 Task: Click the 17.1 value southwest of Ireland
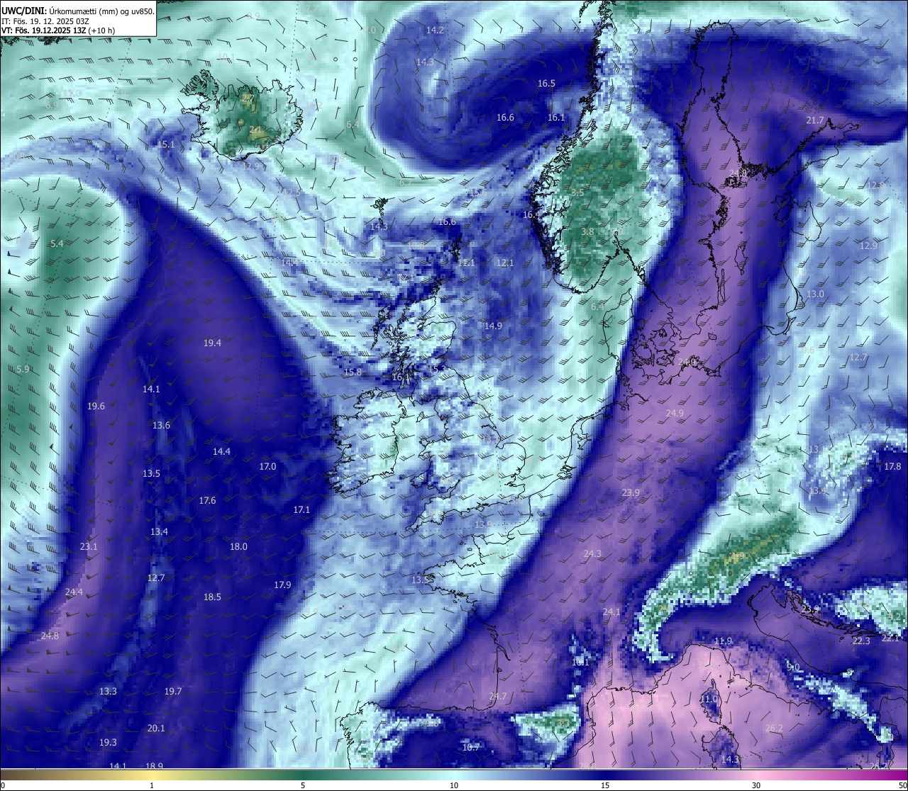coord(301,509)
